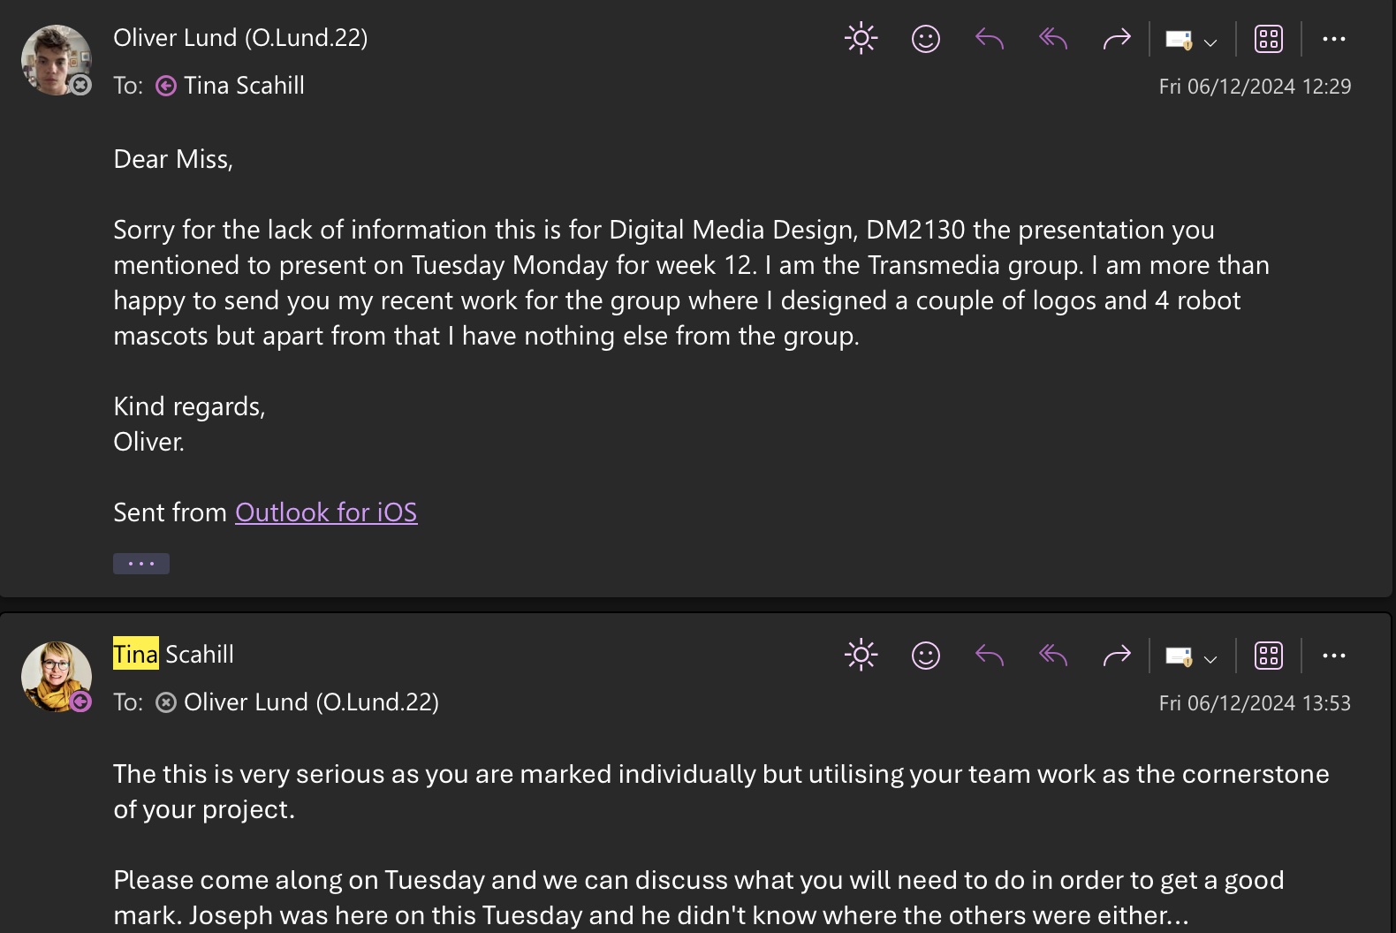Open the envelope action dropdown on Oliver's email

(1191, 41)
